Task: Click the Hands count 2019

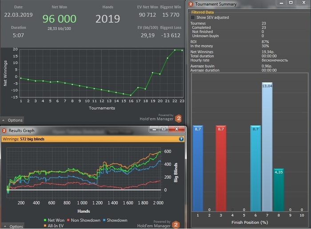Action: click(108, 19)
